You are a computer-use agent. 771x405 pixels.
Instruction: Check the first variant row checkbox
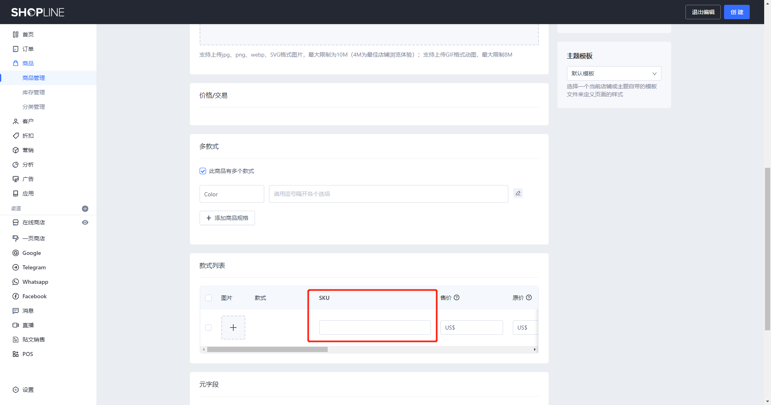click(208, 328)
